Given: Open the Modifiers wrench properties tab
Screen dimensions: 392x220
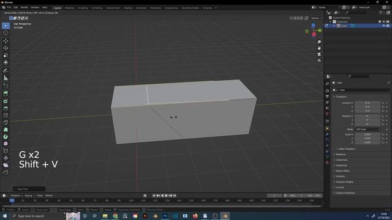Looking at the screenshot, I should point(327,134).
